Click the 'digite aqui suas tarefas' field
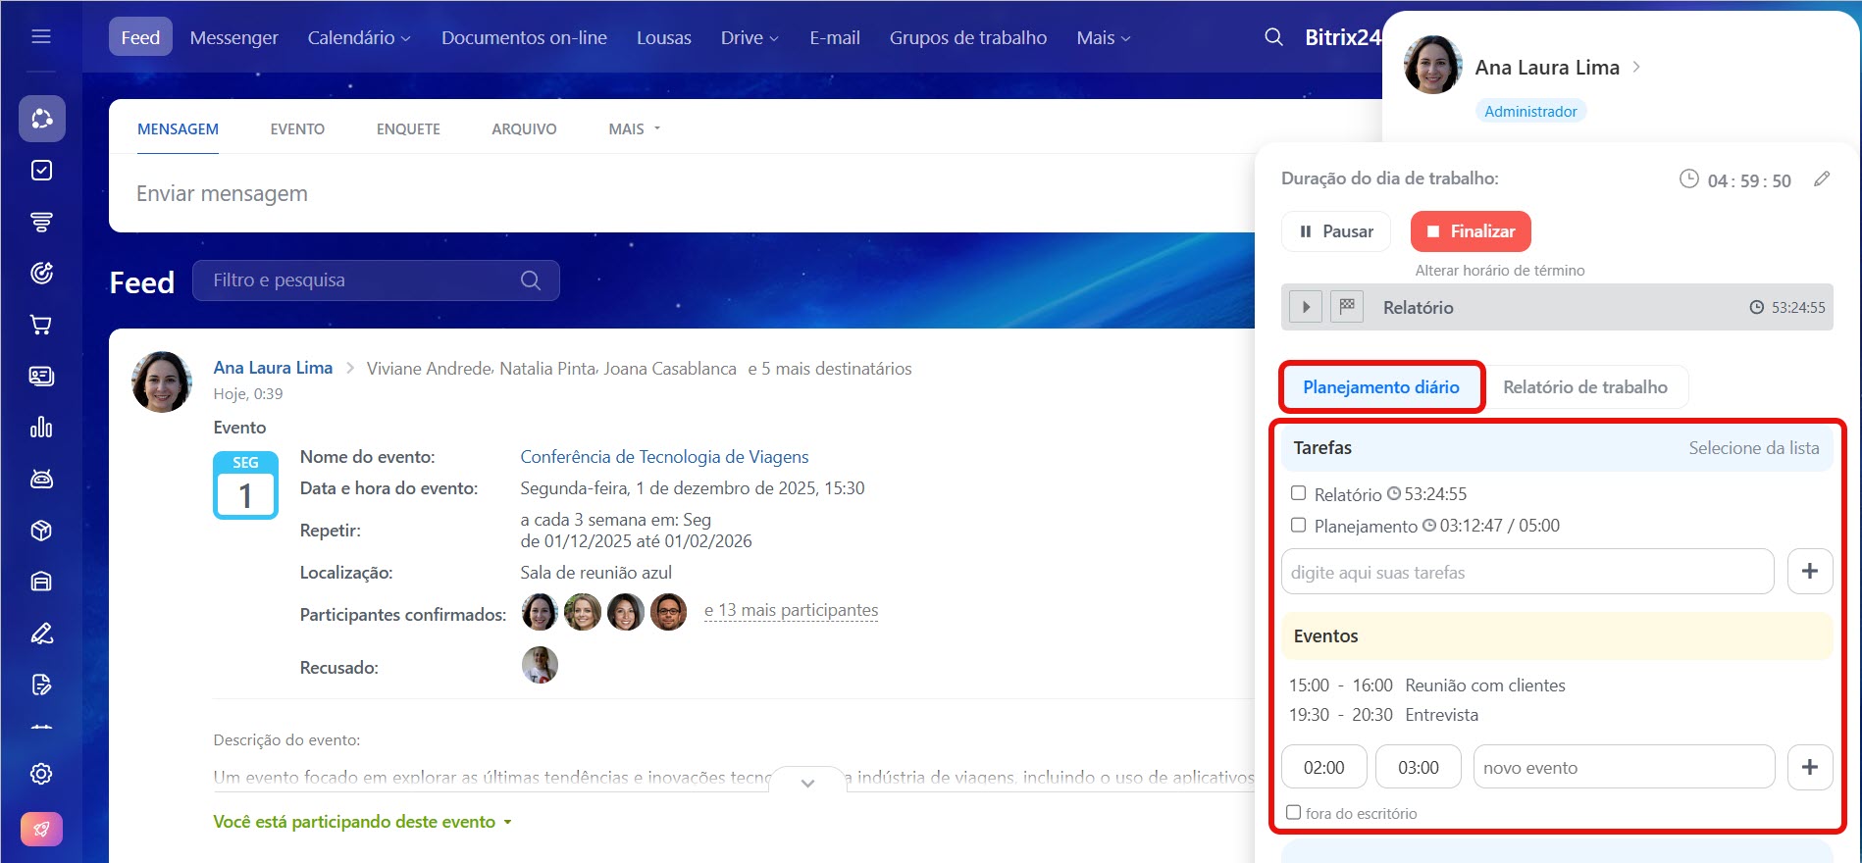1862x863 pixels. point(1526,572)
